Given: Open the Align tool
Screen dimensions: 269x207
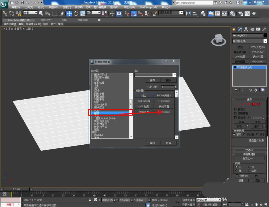Looking at the screenshot, I should (x=195, y=13).
